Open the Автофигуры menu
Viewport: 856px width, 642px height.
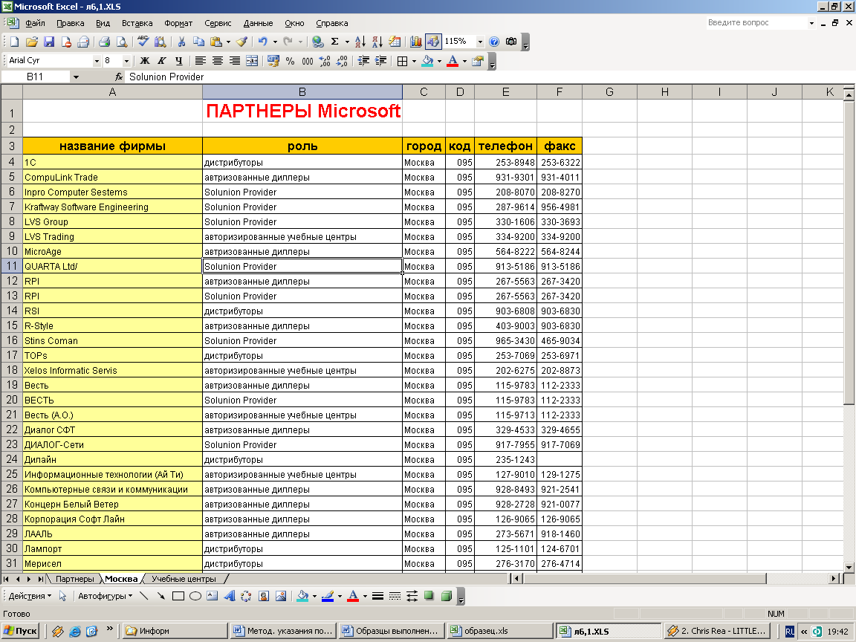[105, 596]
